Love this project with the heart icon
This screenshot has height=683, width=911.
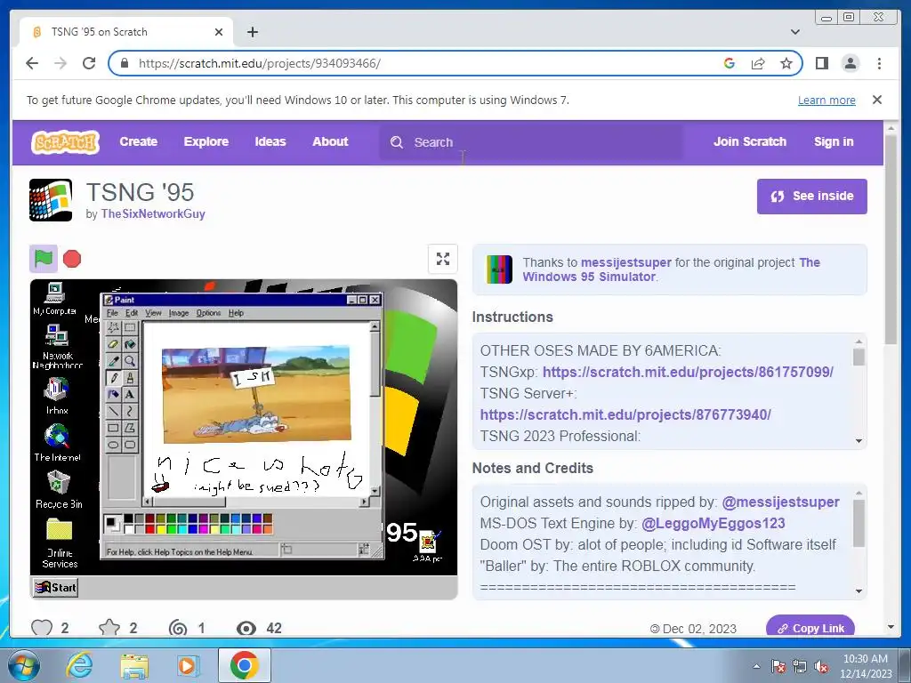click(42, 628)
